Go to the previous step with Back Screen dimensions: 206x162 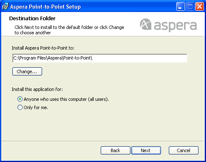pos(116,150)
